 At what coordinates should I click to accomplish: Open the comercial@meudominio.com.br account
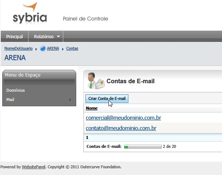coord(123,118)
